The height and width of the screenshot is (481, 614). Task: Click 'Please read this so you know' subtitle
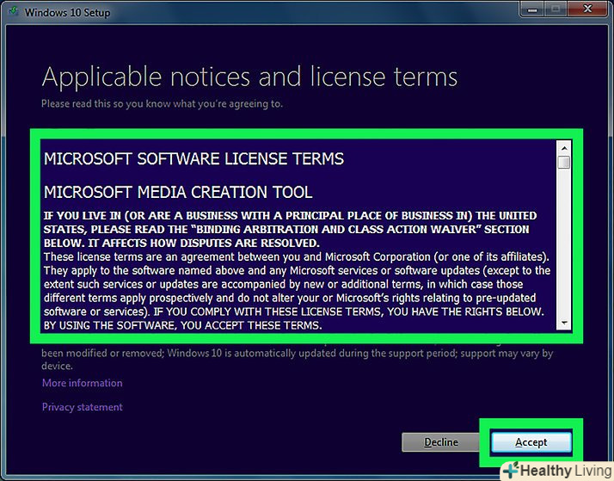[162, 104]
